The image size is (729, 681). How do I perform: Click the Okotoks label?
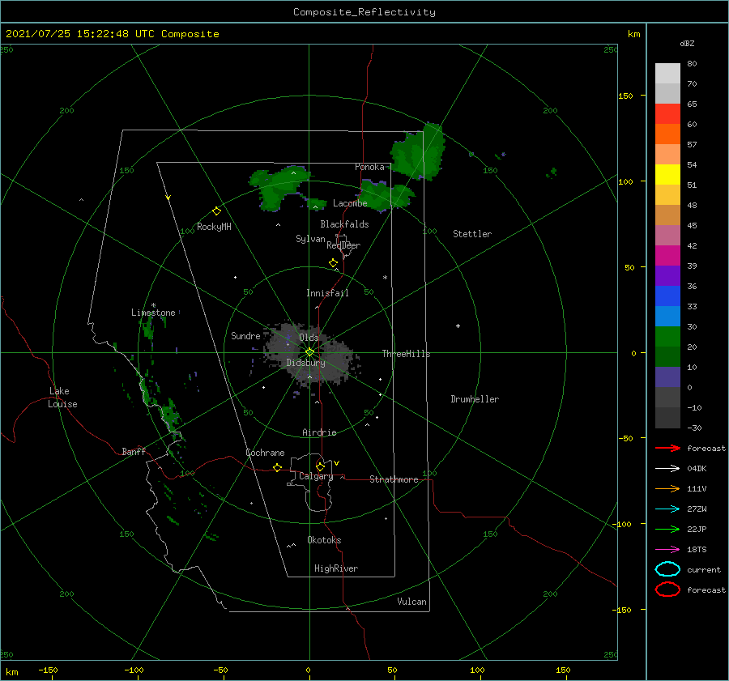click(x=324, y=540)
